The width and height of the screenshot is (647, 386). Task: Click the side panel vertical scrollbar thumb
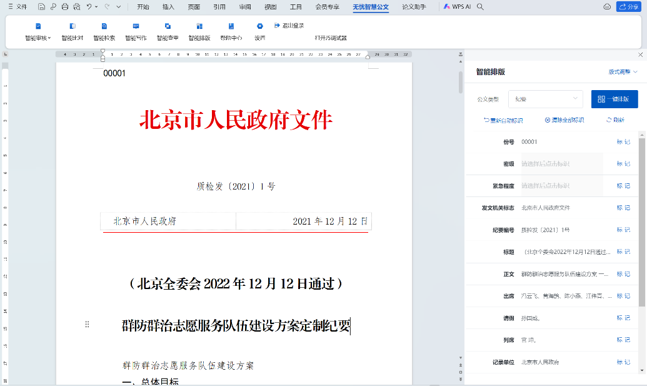pyautogui.click(x=641, y=223)
